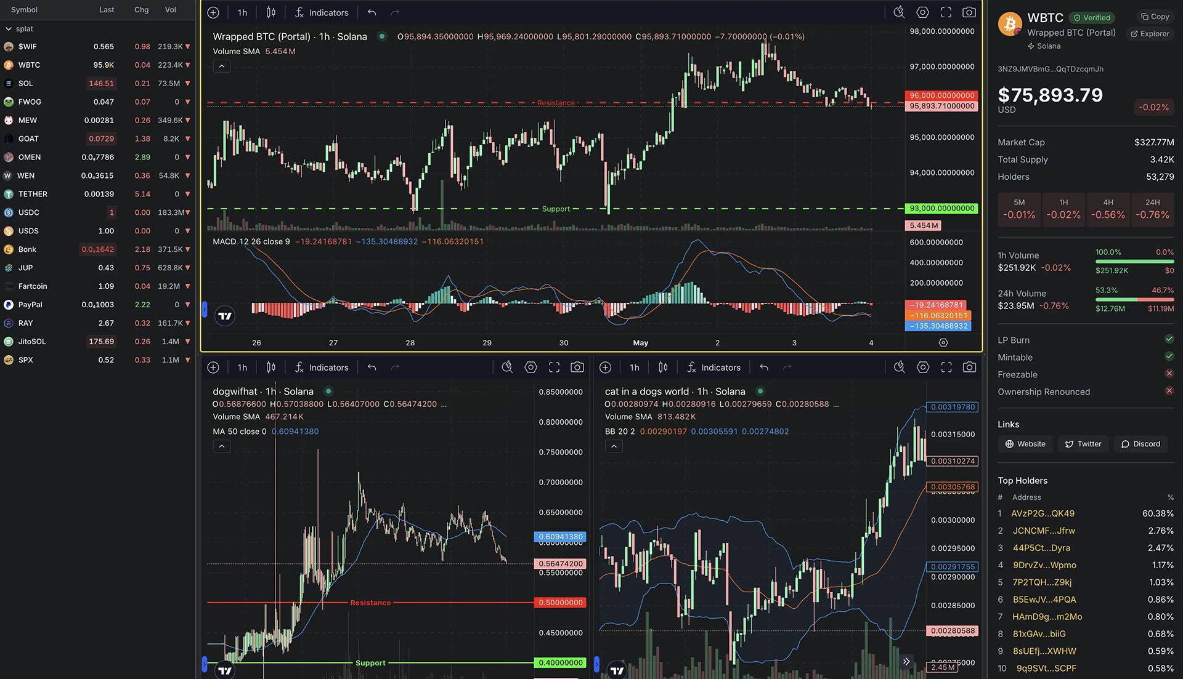Click the 93,000 support price label
Viewport: 1183px width, 679px height.
942,208
